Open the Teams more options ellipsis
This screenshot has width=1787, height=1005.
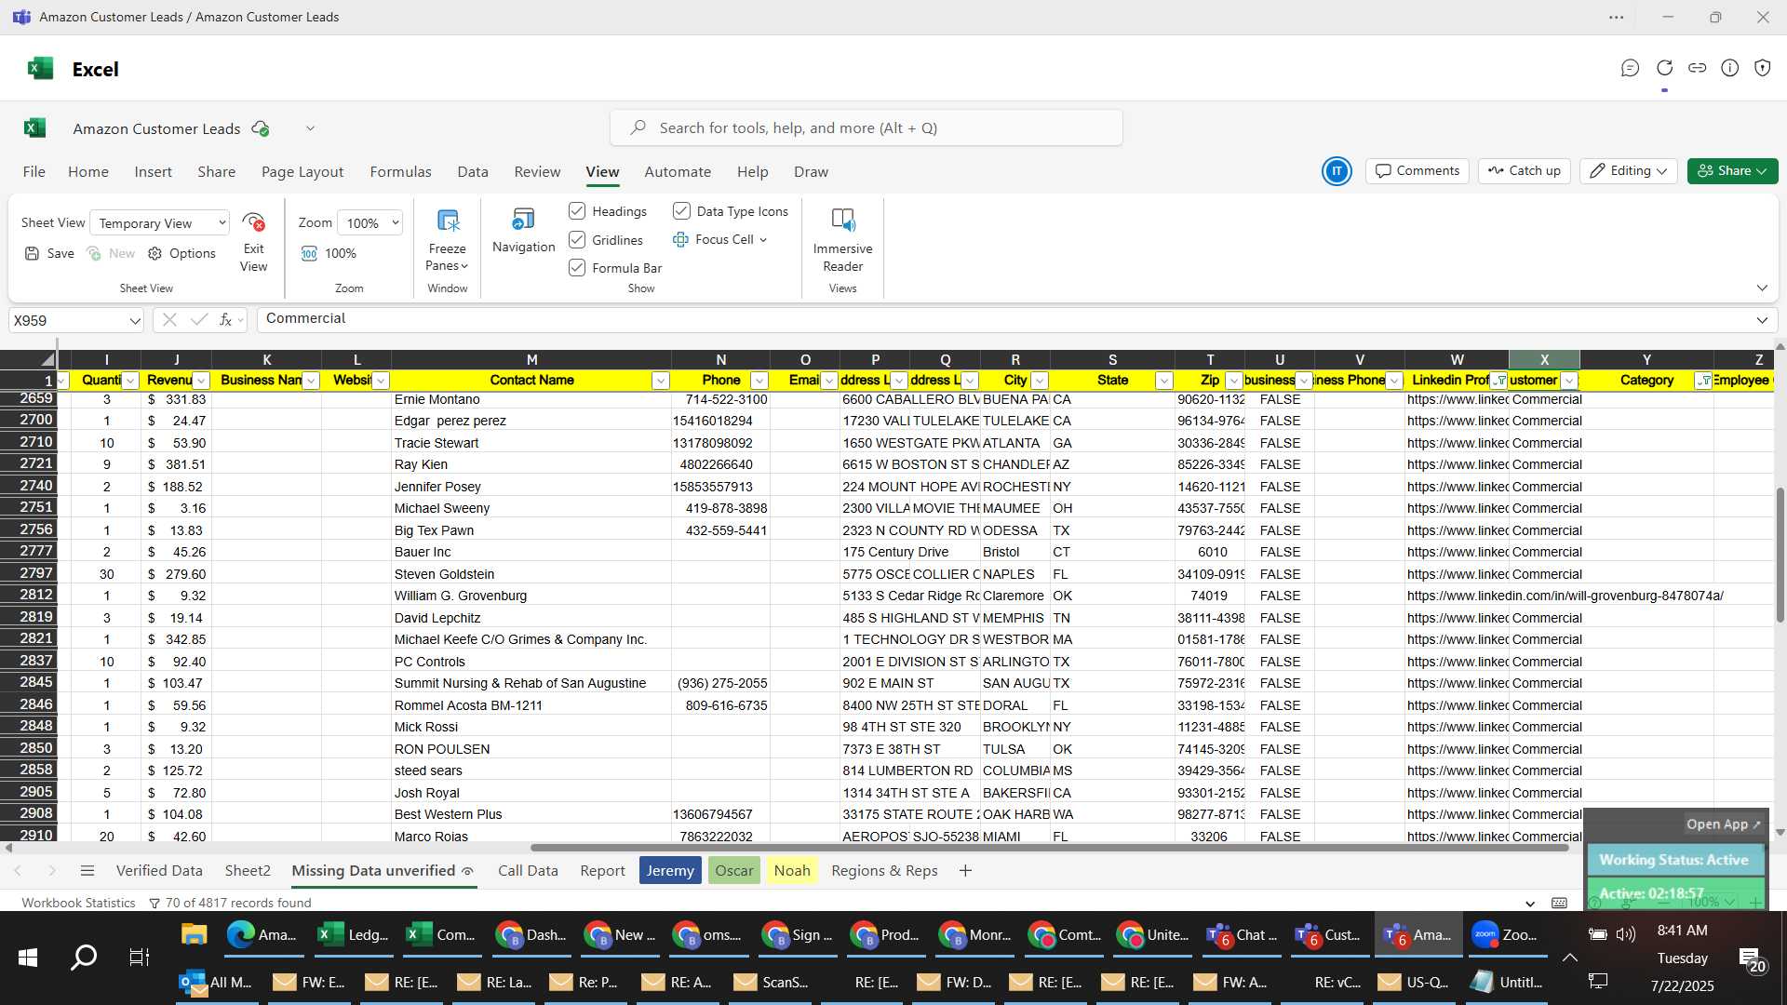[x=1617, y=17]
